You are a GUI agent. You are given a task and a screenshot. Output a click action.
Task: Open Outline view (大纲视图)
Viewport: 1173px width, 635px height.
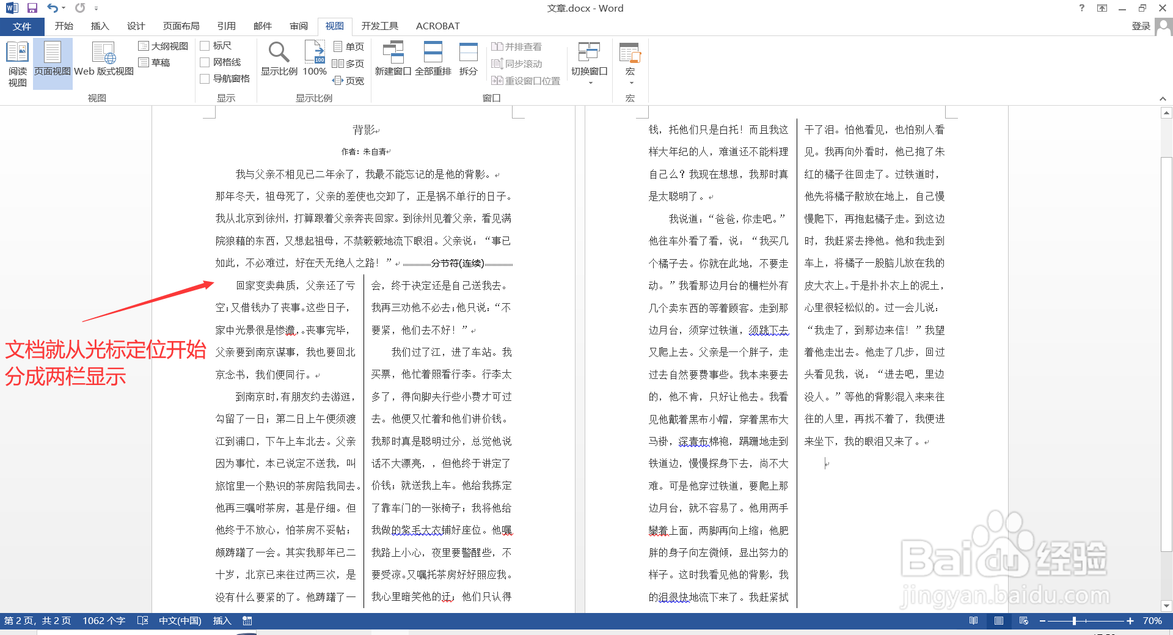pyautogui.click(x=163, y=46)
